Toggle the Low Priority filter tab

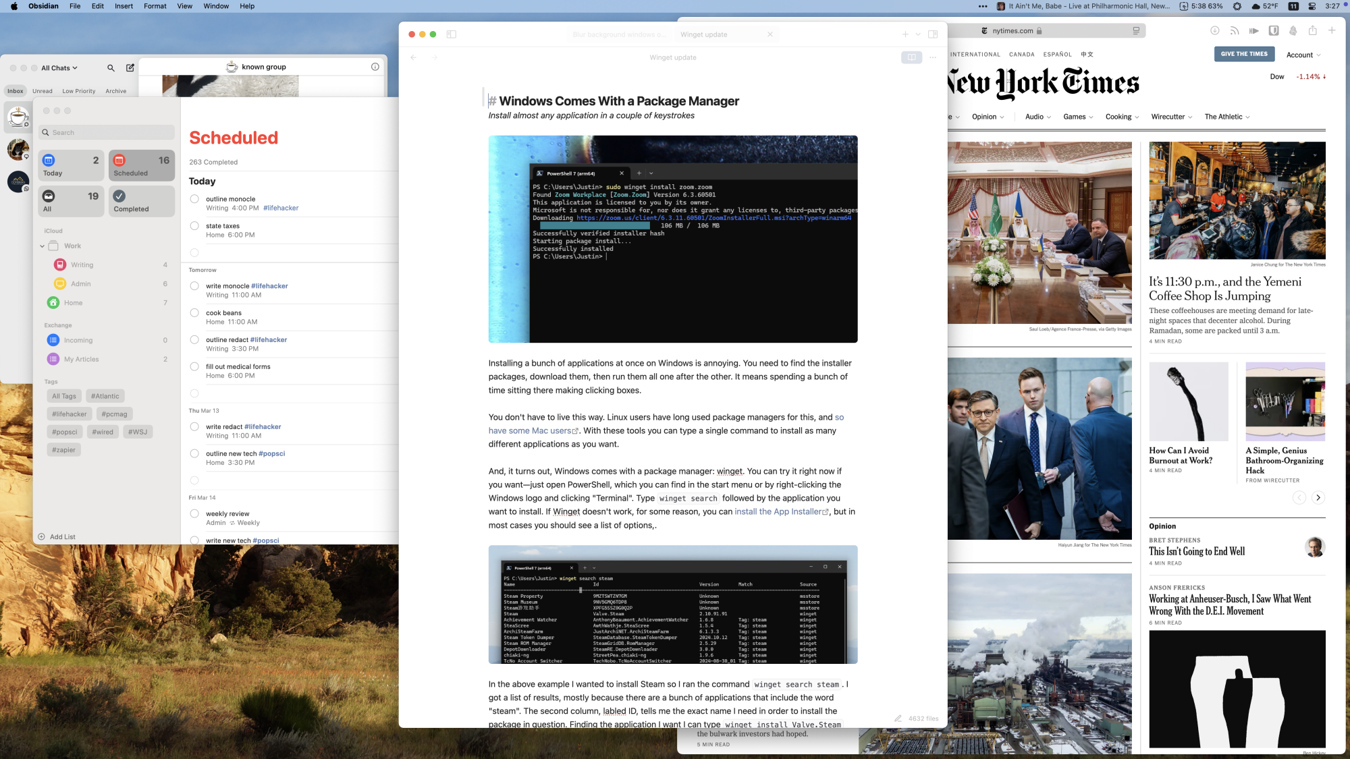78,90
